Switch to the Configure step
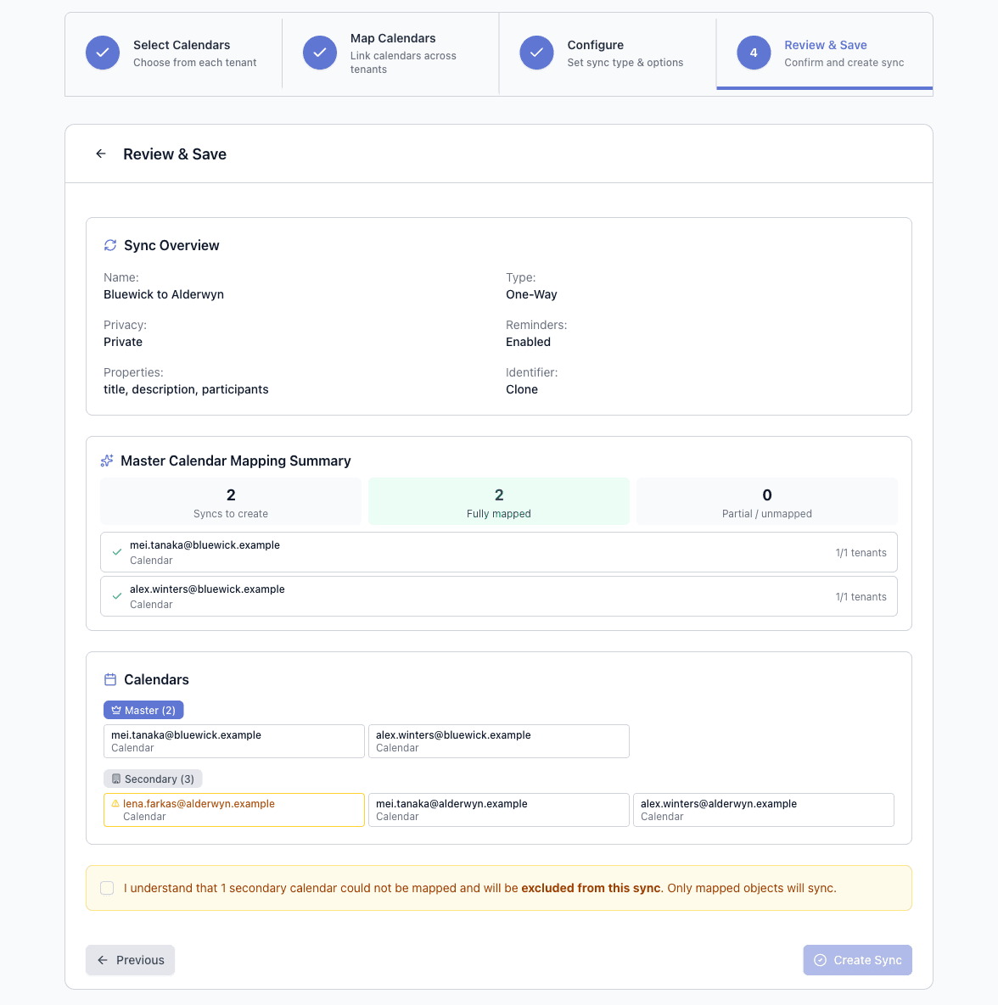 coord(608,53)
